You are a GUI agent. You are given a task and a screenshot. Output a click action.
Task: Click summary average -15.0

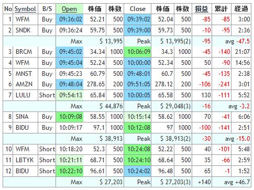(x=243, y=139)
